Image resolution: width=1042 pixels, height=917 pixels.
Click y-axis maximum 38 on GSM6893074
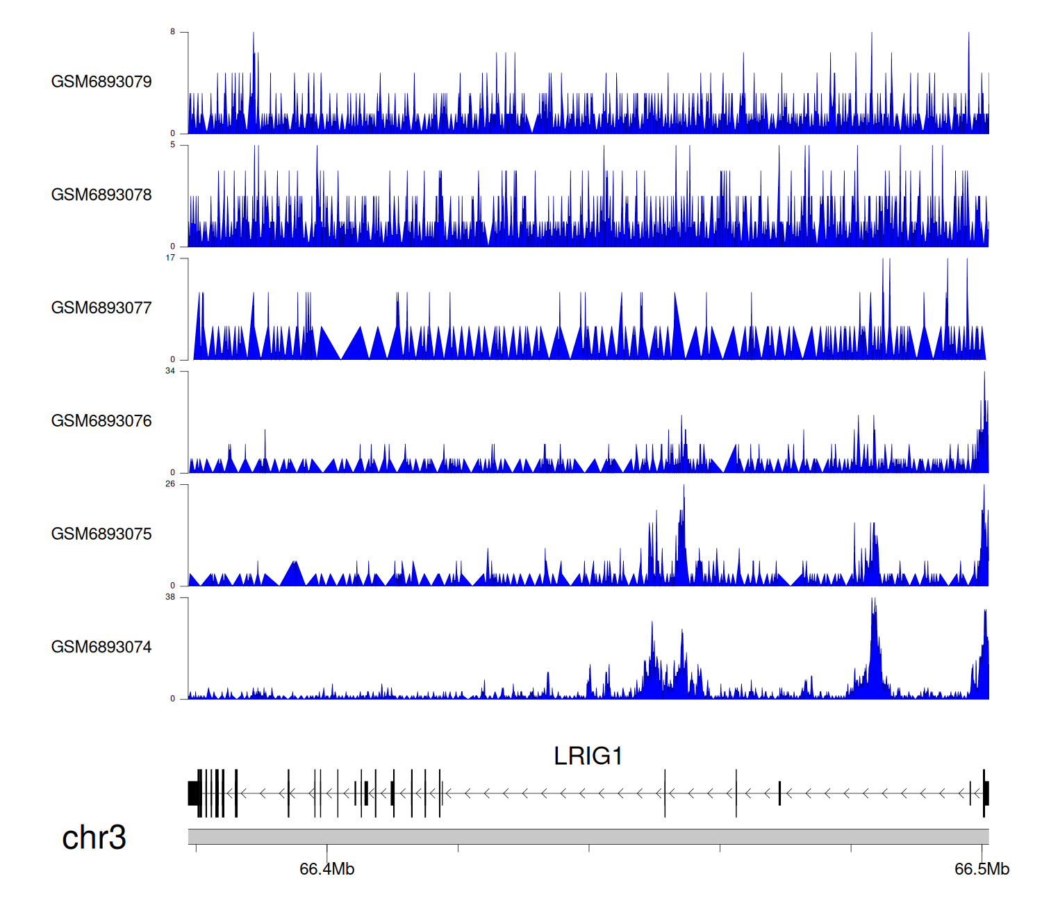tap(170, 597)
